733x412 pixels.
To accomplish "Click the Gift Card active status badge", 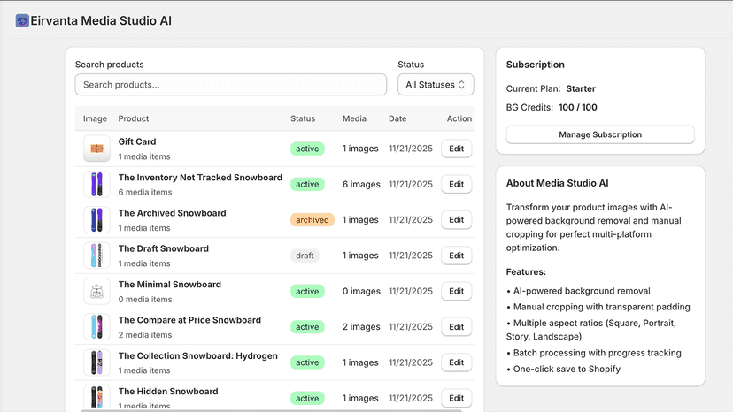I will (x=307, y=149).
